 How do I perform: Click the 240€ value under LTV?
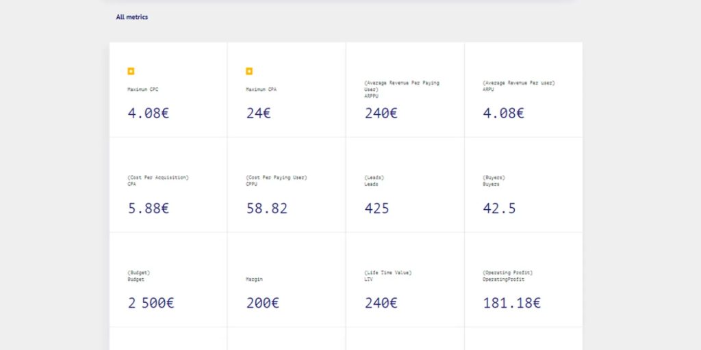pyautogui.click(x=381, y=303)
